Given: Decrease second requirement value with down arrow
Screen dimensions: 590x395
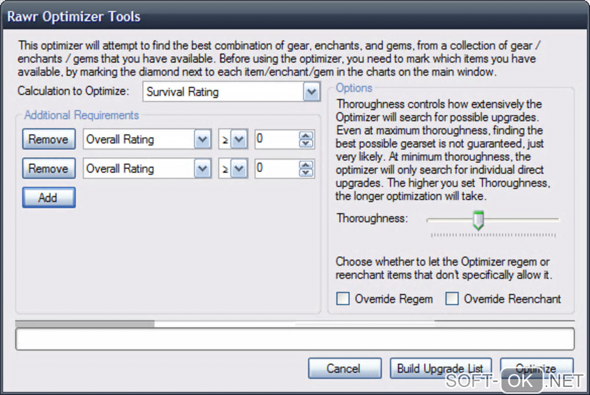Looking at the screenshot, I should 306,173.
